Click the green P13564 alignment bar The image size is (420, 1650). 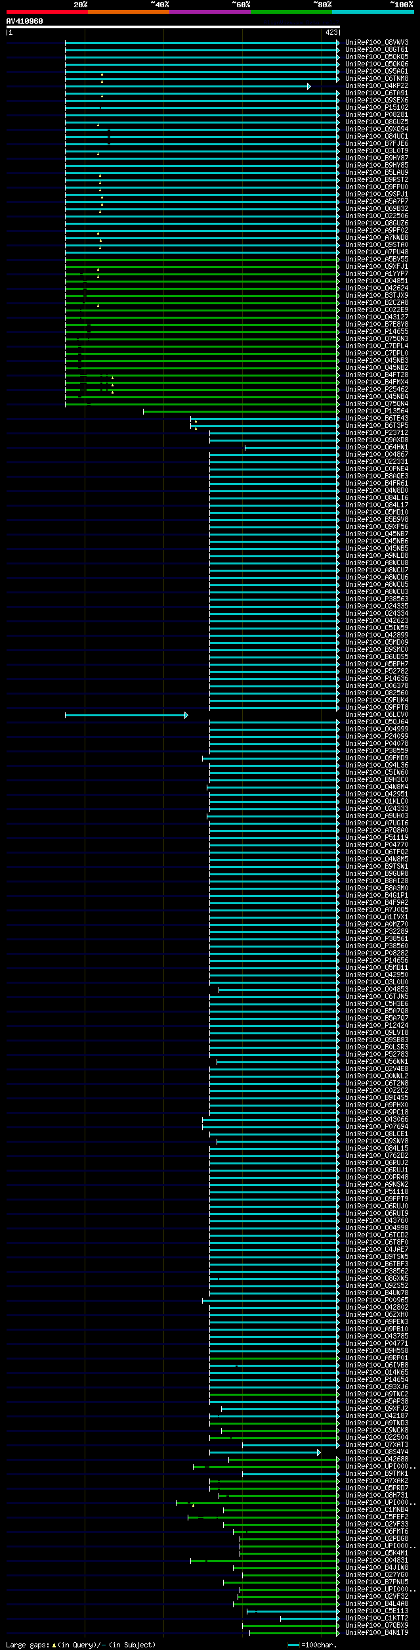point(241,411)
